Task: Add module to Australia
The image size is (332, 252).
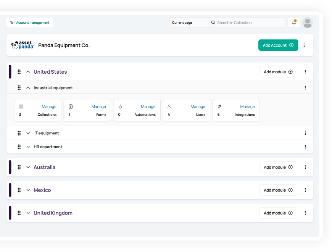Action: [x=278, y=167]
